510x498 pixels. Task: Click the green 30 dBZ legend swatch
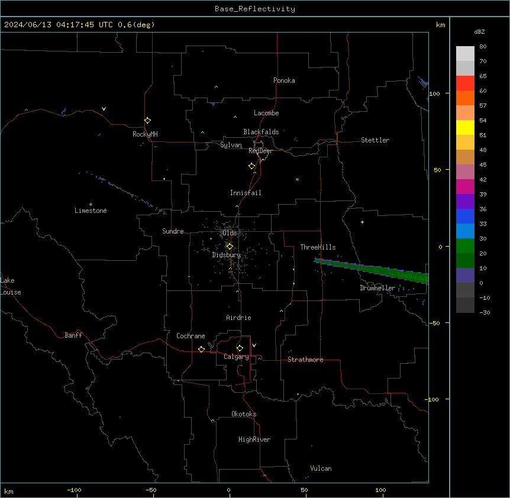coord(465,246)
